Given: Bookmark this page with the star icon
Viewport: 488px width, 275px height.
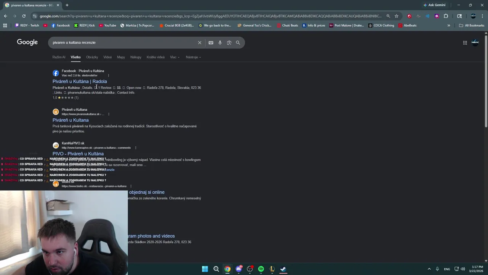Looking at the screenshot, I should pyautogui.click(x=396, y=16).
